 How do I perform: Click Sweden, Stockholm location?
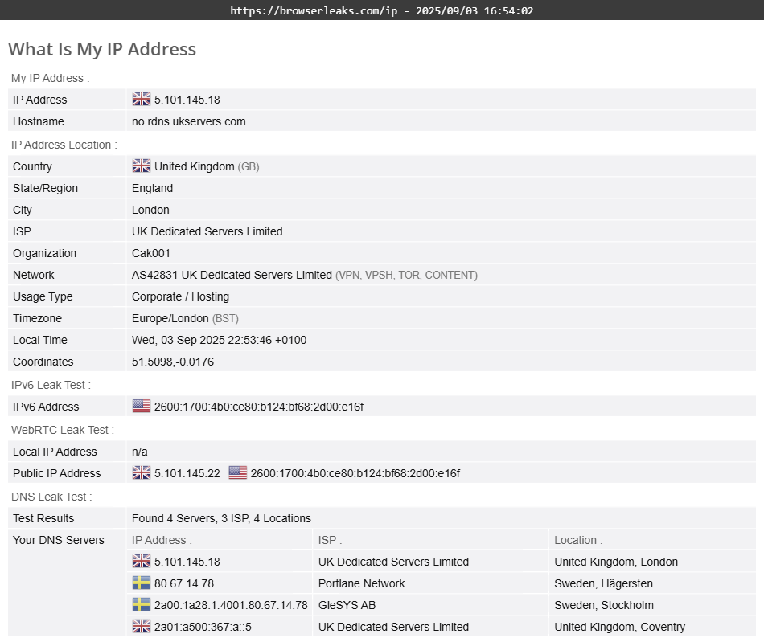pos(604,605)
